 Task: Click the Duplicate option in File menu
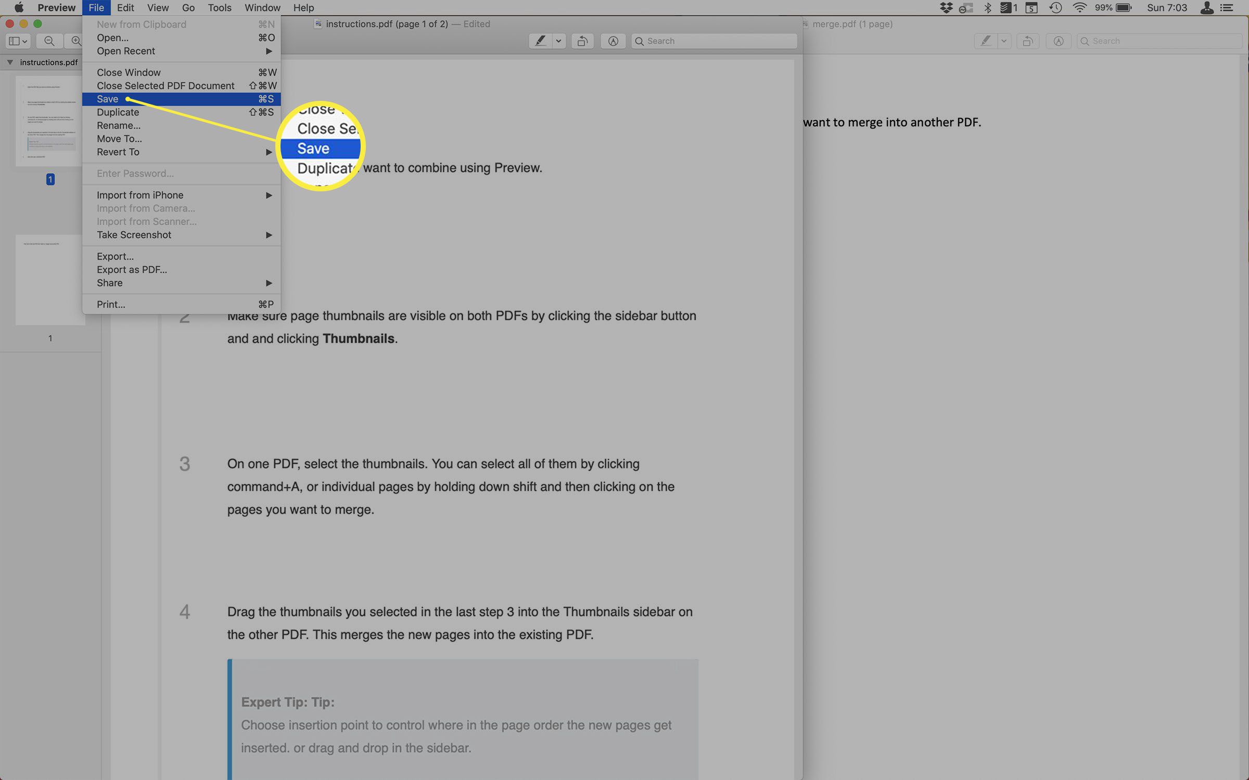(118, 111)
